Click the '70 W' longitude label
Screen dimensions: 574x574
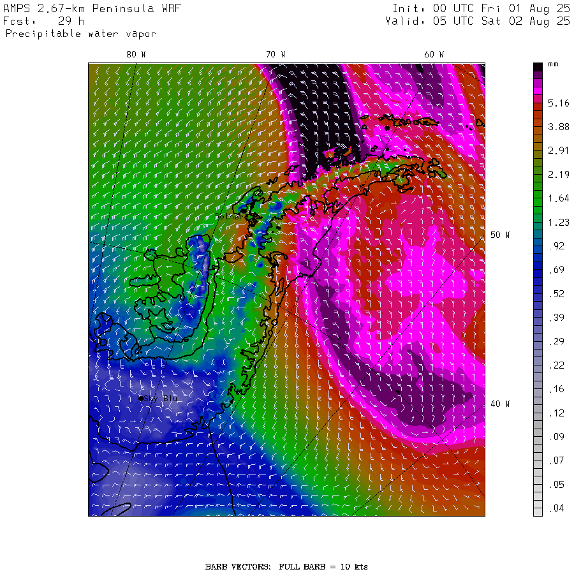click(x=276, y=55)
